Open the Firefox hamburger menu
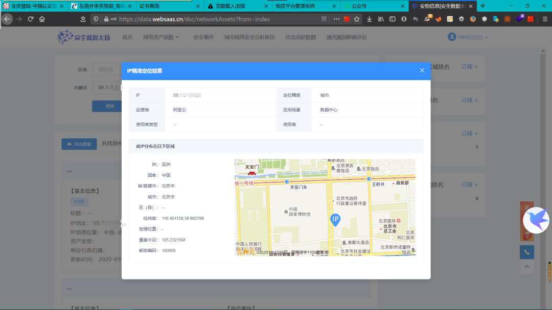Viewport: 552px width, 310px height. click(x=545, y=19)
